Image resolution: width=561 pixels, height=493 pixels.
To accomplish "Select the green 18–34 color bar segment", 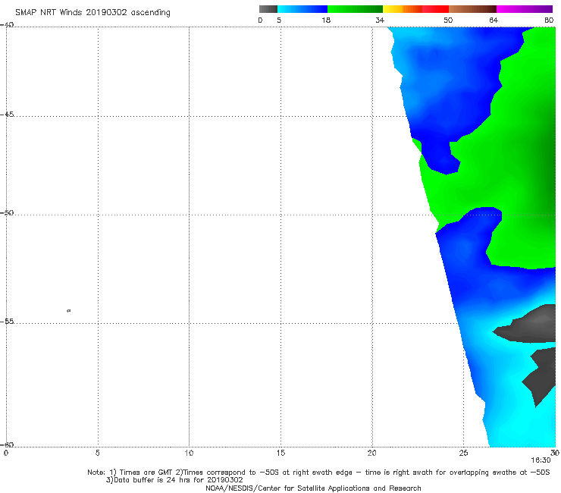I will click(355, 9).
